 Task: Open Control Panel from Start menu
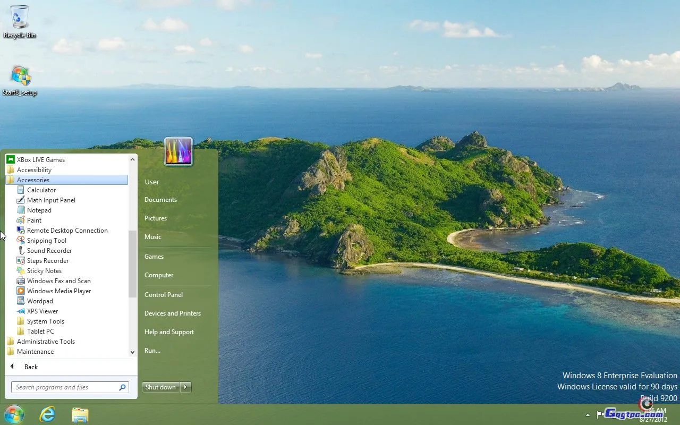click(164, 295)
